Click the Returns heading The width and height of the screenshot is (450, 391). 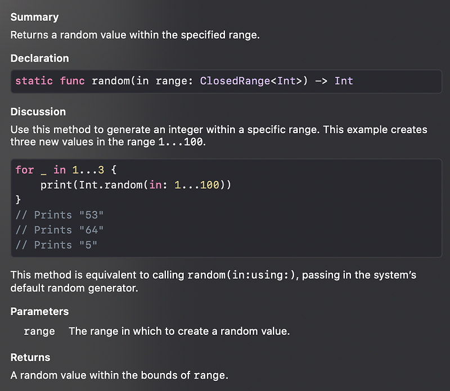tap(30, 357)
